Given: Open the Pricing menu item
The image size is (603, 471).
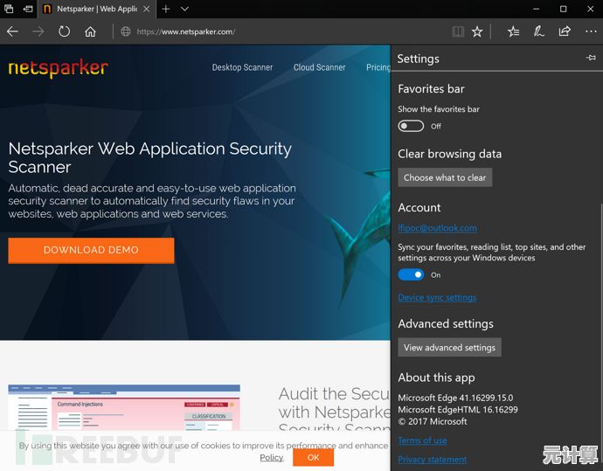Looking at the screenshot, I should click(378, 67).
